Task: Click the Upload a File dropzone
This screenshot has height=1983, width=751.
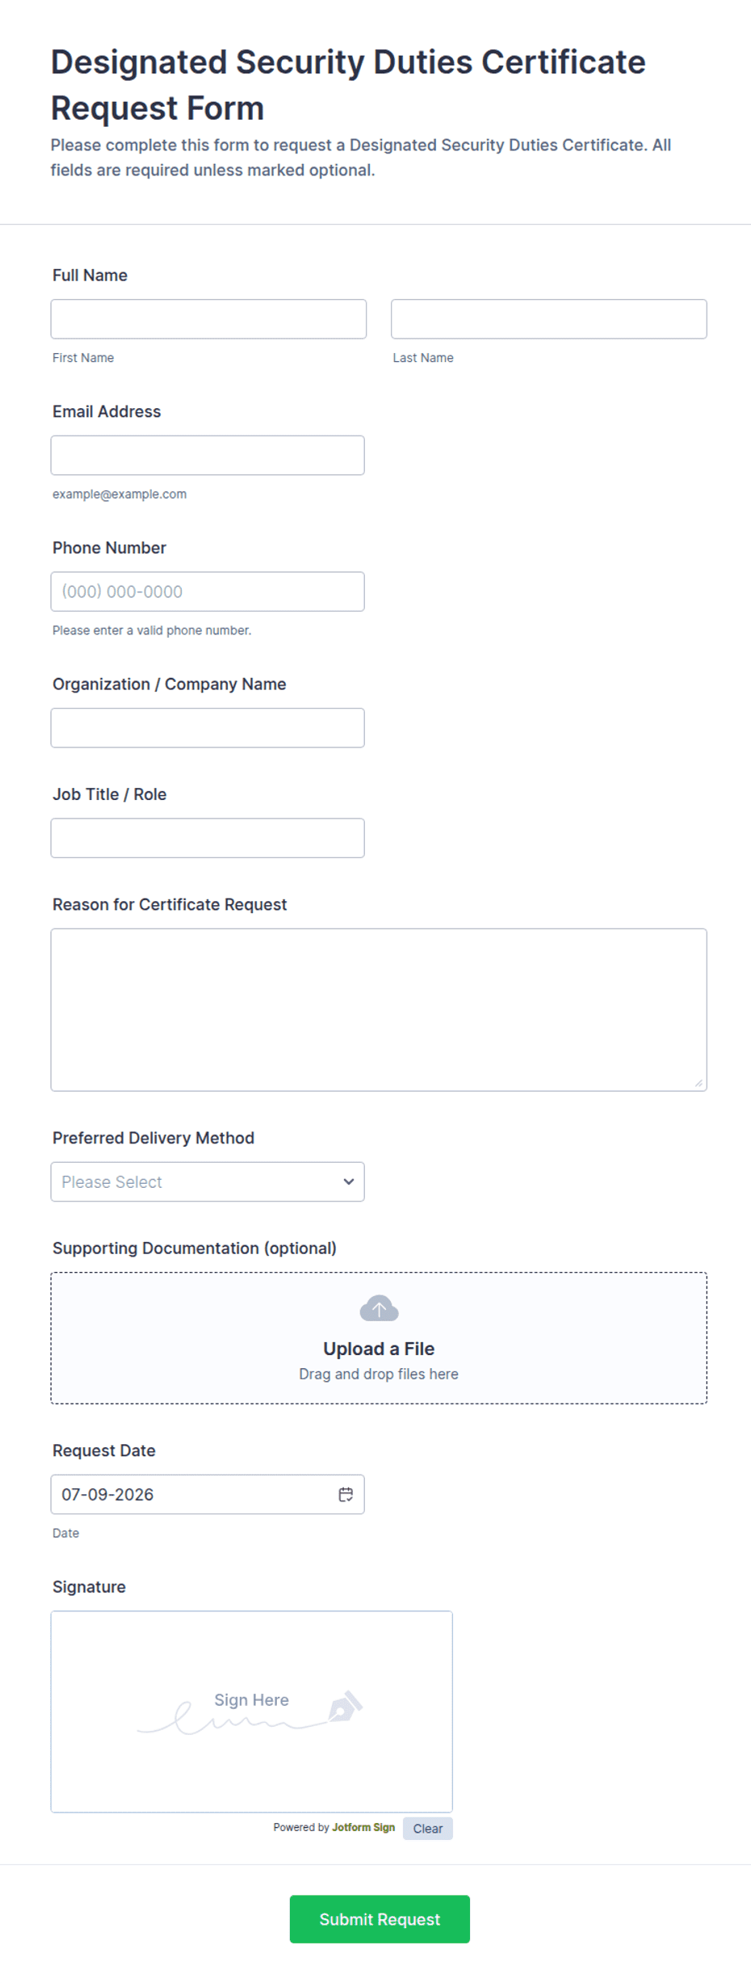Action: (x=379, y=1338)
